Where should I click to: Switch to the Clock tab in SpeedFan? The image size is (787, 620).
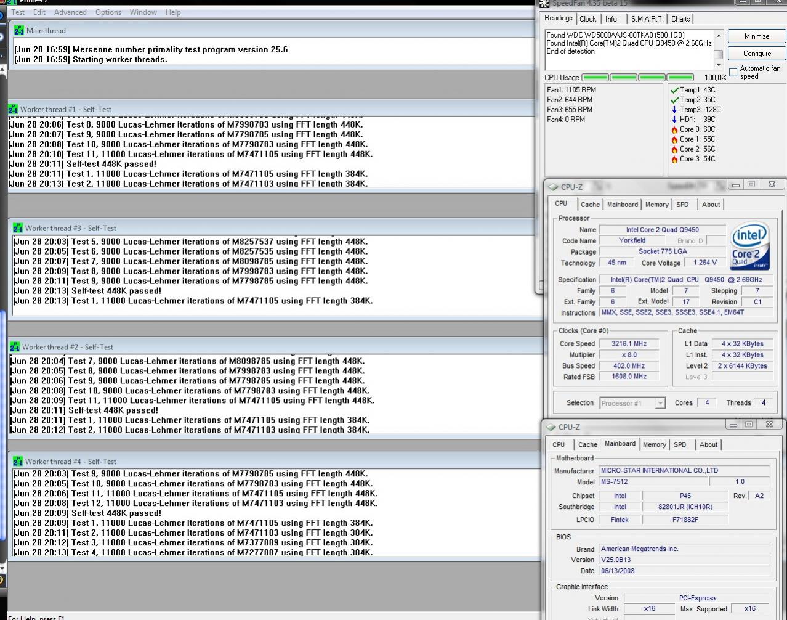587,19
